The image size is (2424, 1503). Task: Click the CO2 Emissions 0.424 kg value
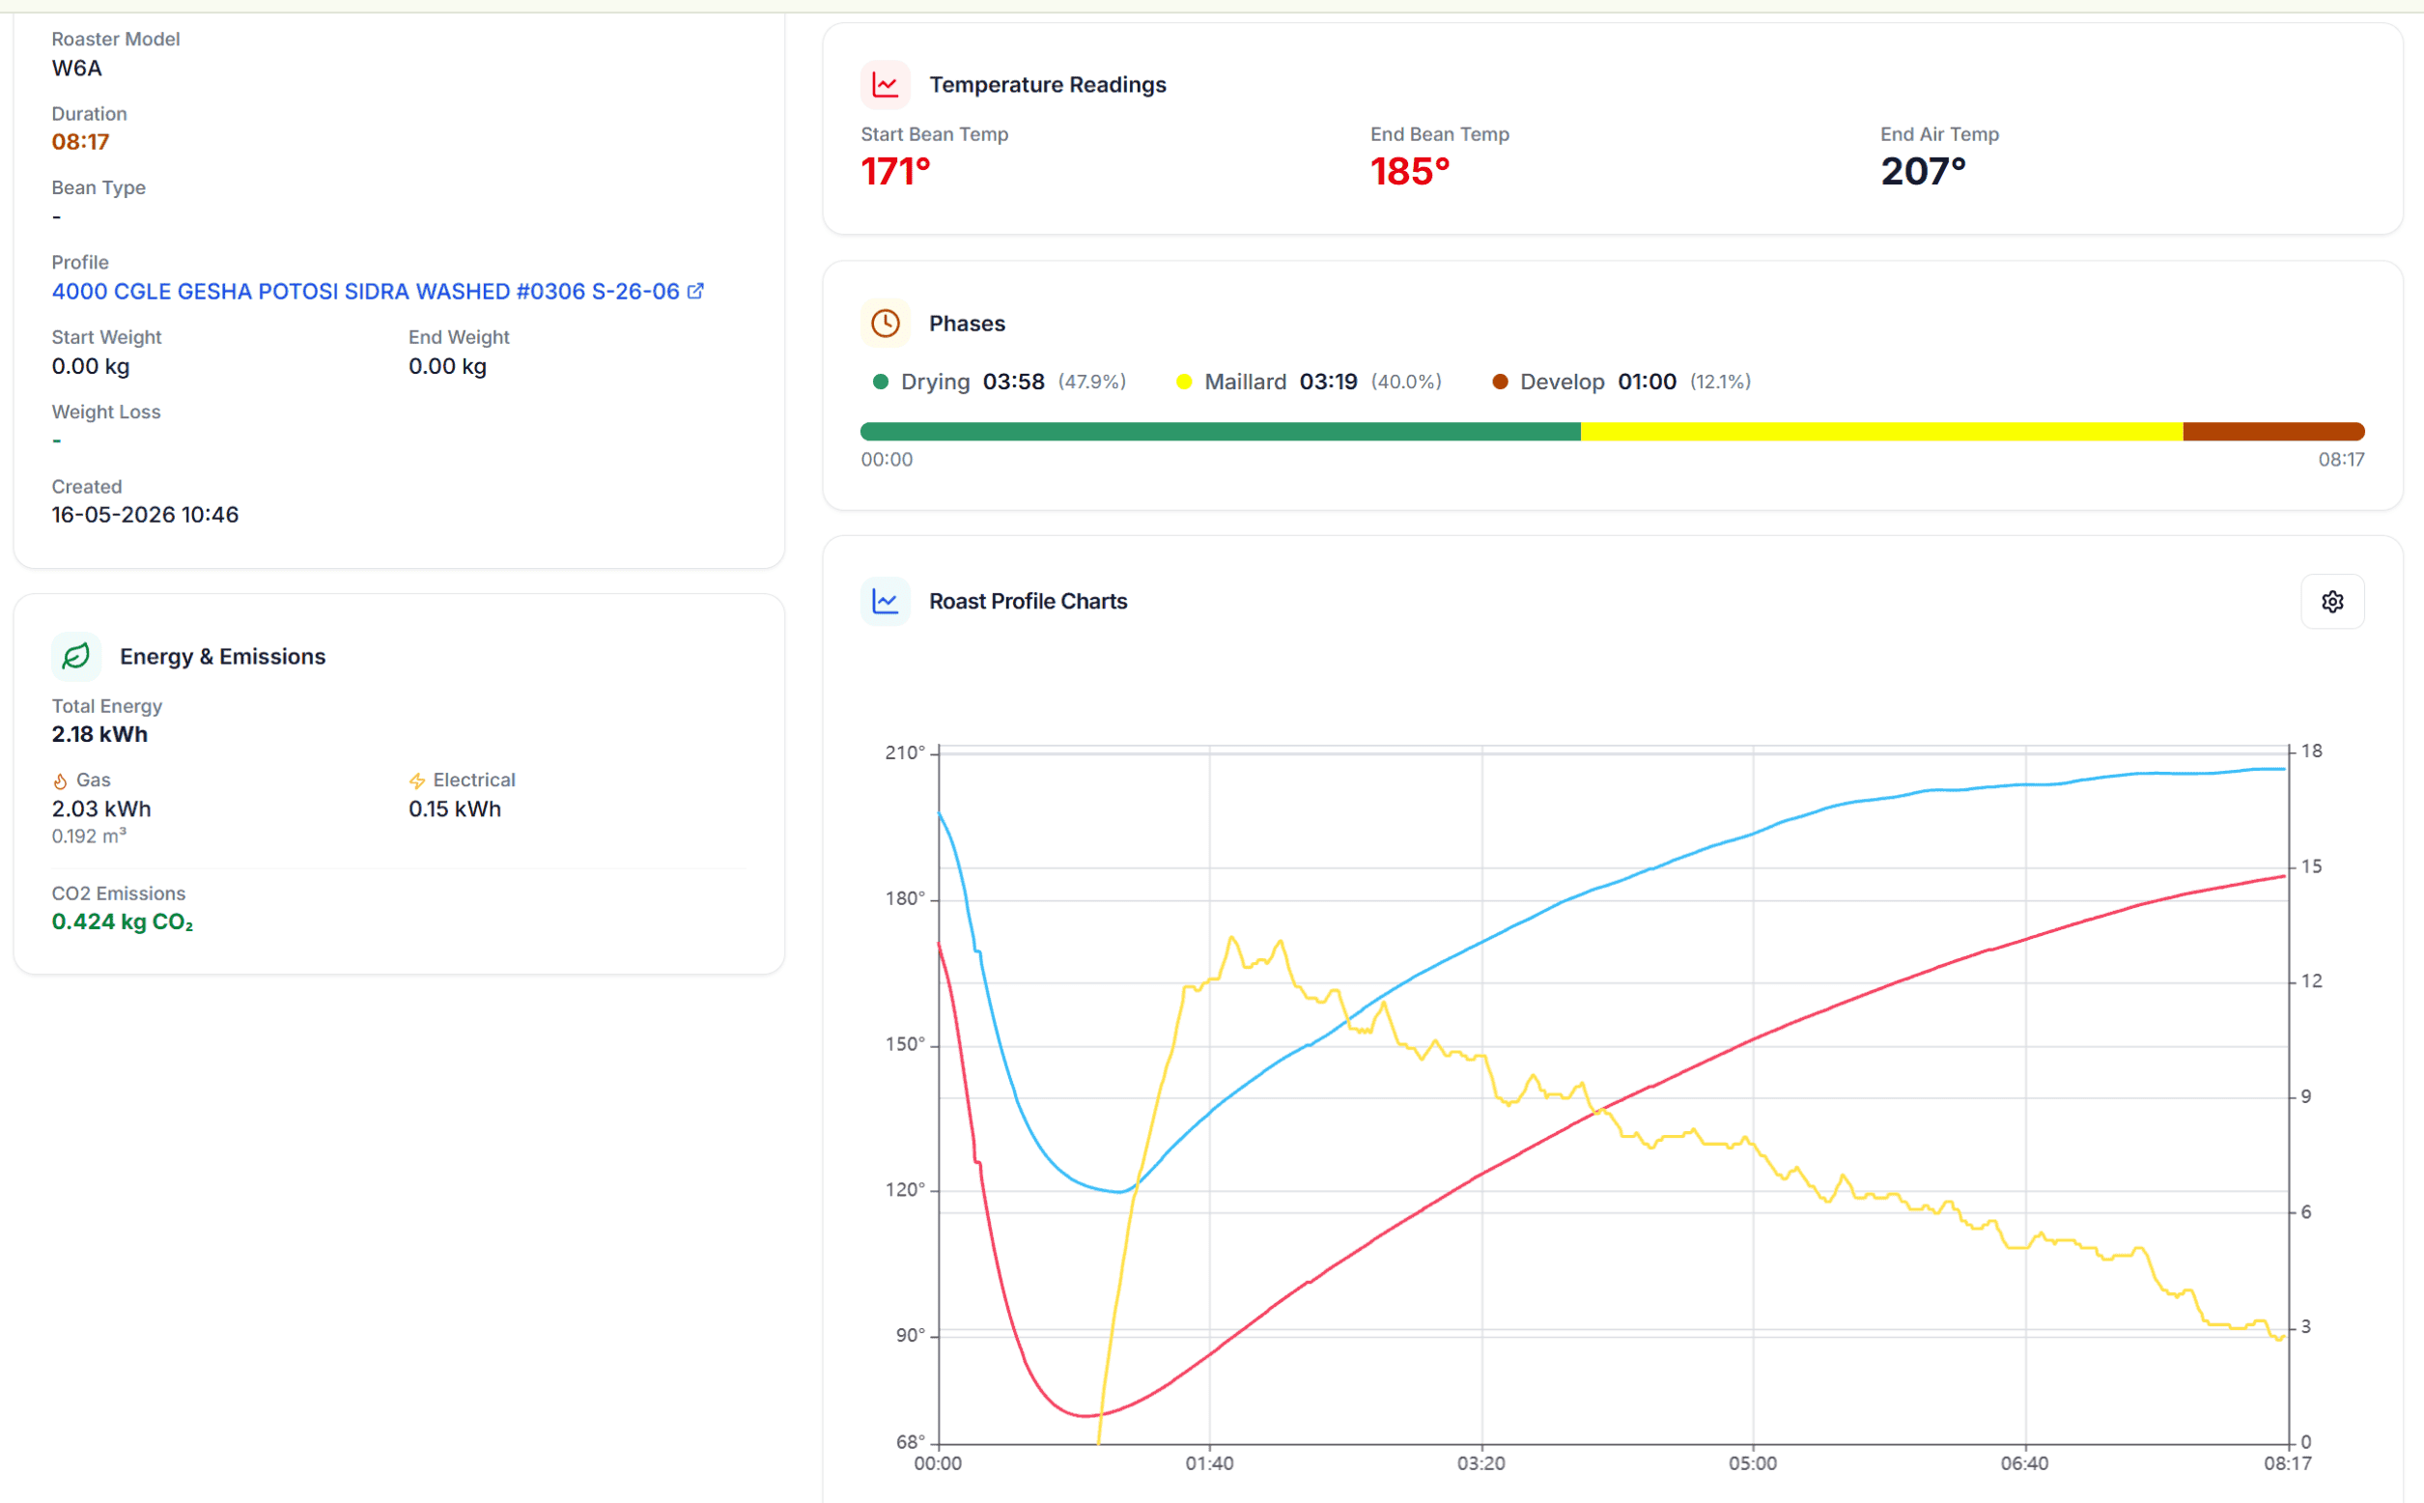(x=123, y=922)
